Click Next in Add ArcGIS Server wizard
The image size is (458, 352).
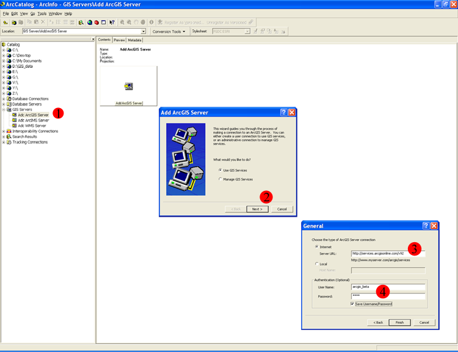(257, 209)
